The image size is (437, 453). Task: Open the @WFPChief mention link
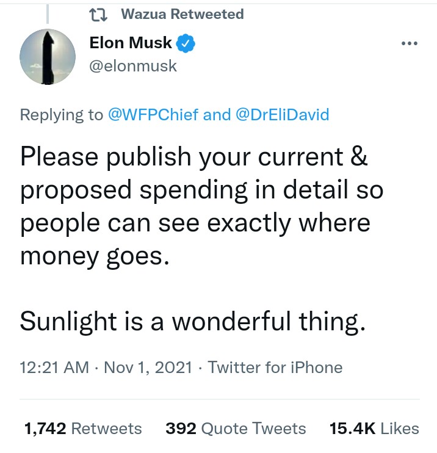coord(153,114)
